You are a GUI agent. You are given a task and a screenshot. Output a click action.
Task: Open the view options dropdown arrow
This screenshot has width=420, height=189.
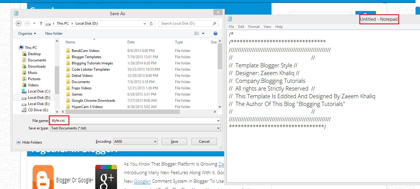(x=203, y=34)
